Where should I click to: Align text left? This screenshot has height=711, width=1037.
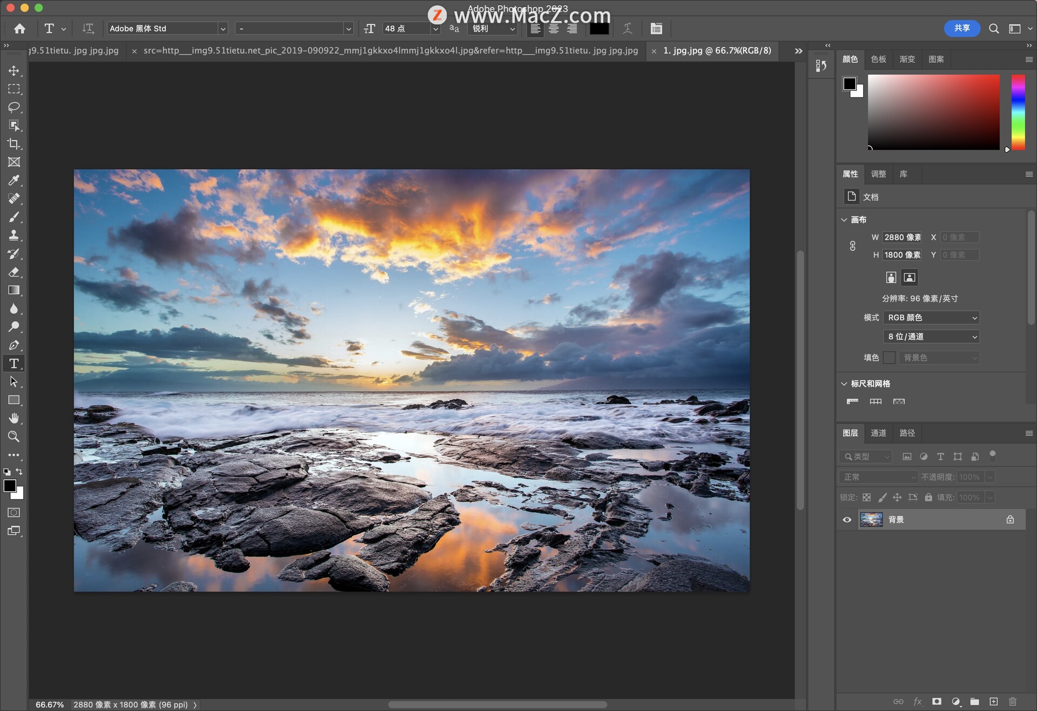point(535,29)
